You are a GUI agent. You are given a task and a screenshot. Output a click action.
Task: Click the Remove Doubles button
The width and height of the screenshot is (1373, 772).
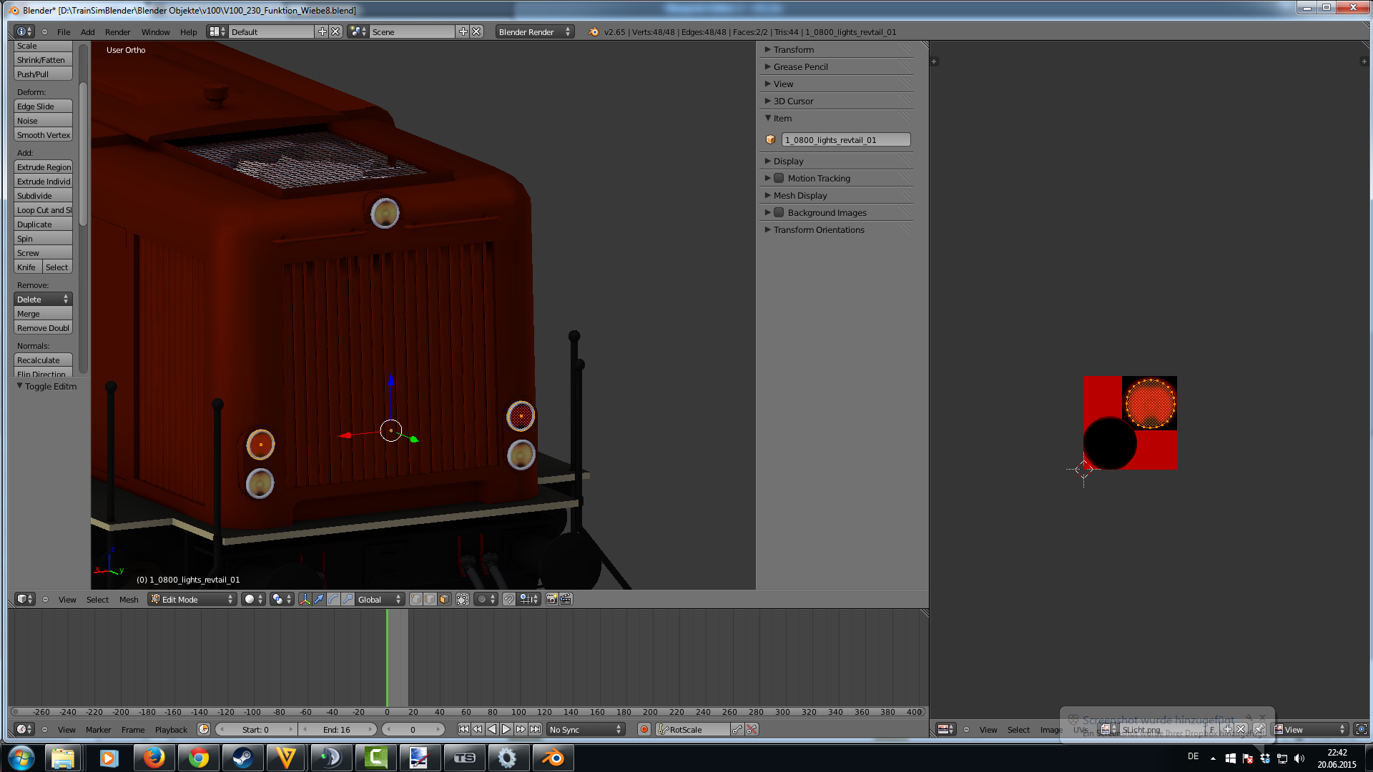[43, 327]
